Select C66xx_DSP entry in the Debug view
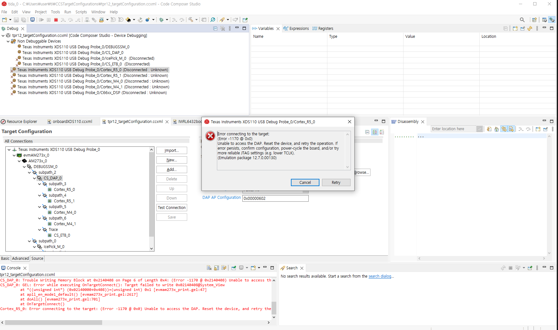Screen dimensions: 558x330 click(89, 93)
